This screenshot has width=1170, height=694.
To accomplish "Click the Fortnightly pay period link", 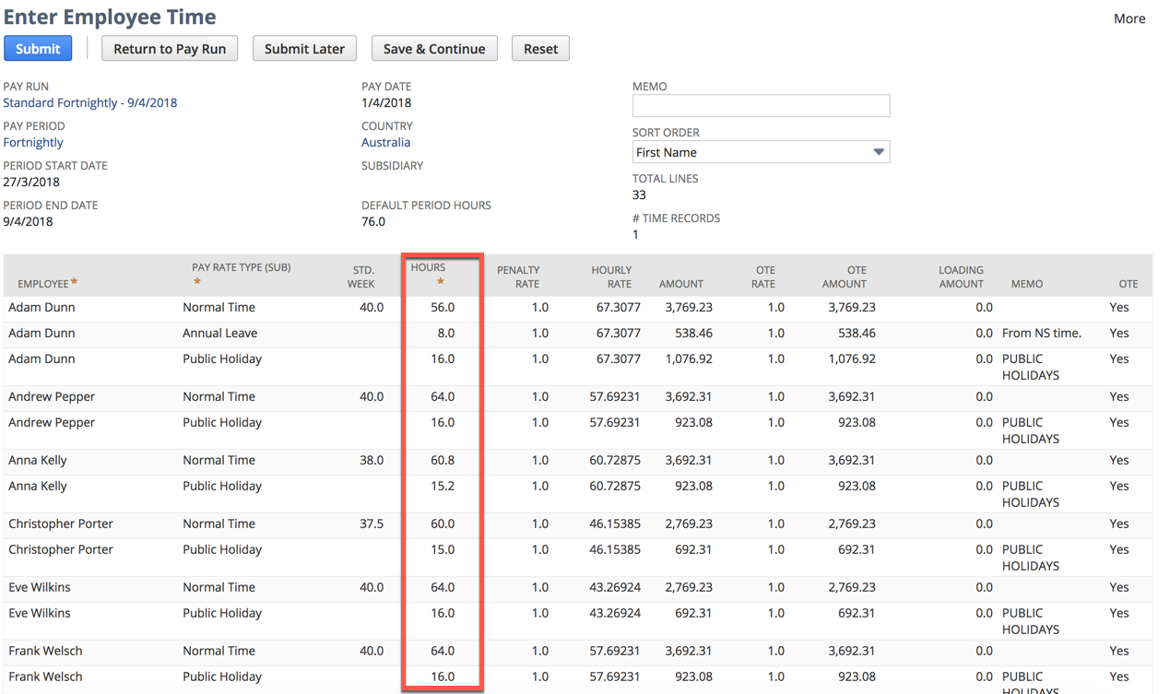I will tap(32, 142).
